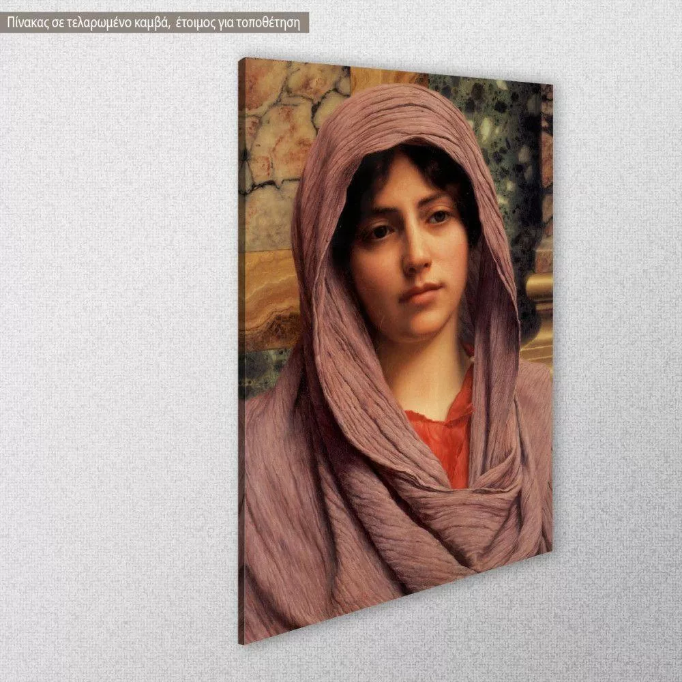Click the Greek caption banner at top
The image size is (682, 682).
click(155, 23)
